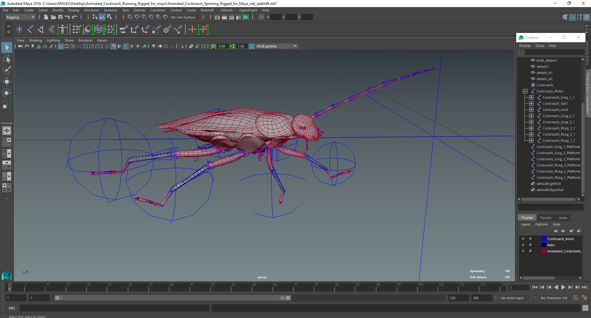
Task: Activate the Lasso select tool
Action: tap(7, 59)
